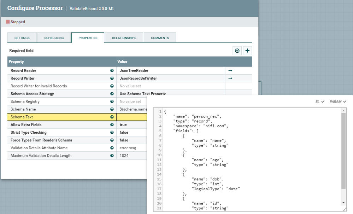Image resolution: width=353 pixels, height=214 pixels.
Task: Click help icon for Strict Type Checking
Action: click(x=112, y=133)
